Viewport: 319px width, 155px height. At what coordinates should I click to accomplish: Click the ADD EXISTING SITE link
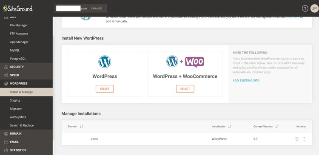click(x=246, y=80)
